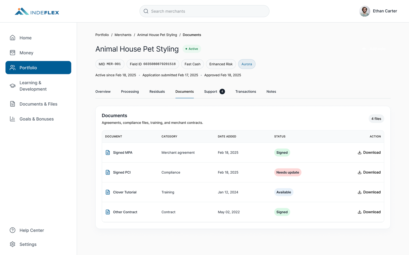Screen dimensions: 409x255
Task: Click the "Available" status badge
Action: coord(284,192)
